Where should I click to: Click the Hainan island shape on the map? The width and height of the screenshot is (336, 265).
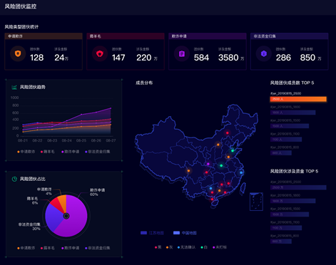(x=214, y=203)
